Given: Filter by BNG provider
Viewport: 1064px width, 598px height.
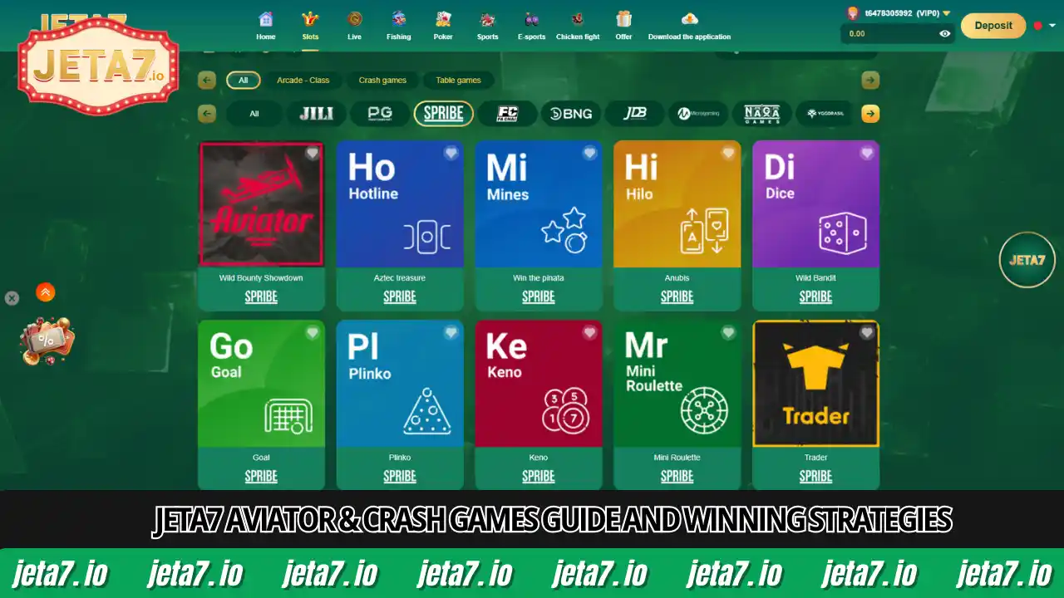Looking at the screenshot, I should pyautogui.click(x=571, y=114).
